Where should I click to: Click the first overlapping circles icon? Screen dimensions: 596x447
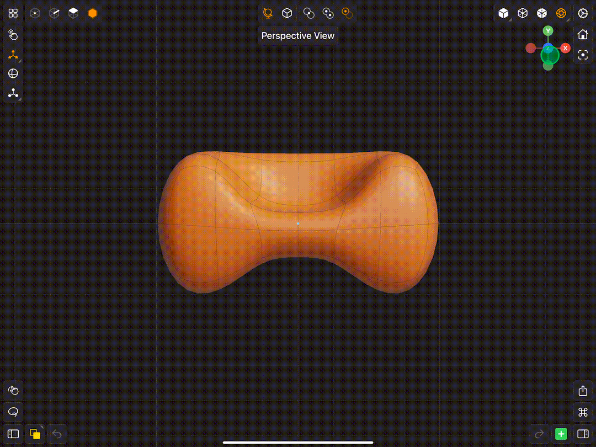pyautogui.click(x=308, y=13)
